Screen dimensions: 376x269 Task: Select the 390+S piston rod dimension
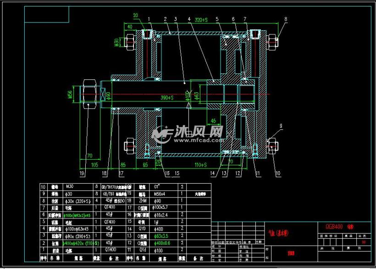tap(167, 98)
